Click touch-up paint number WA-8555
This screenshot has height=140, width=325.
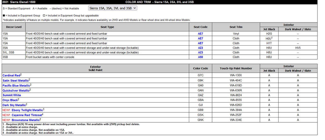point(236,100)
